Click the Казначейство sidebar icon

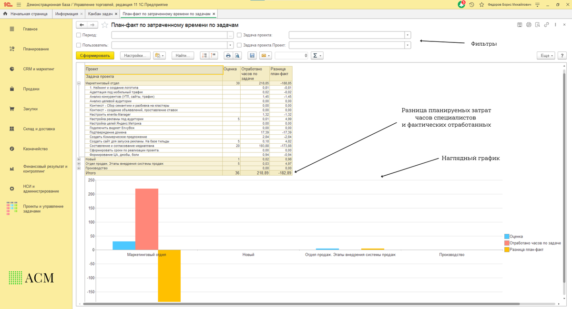[12, 149]
